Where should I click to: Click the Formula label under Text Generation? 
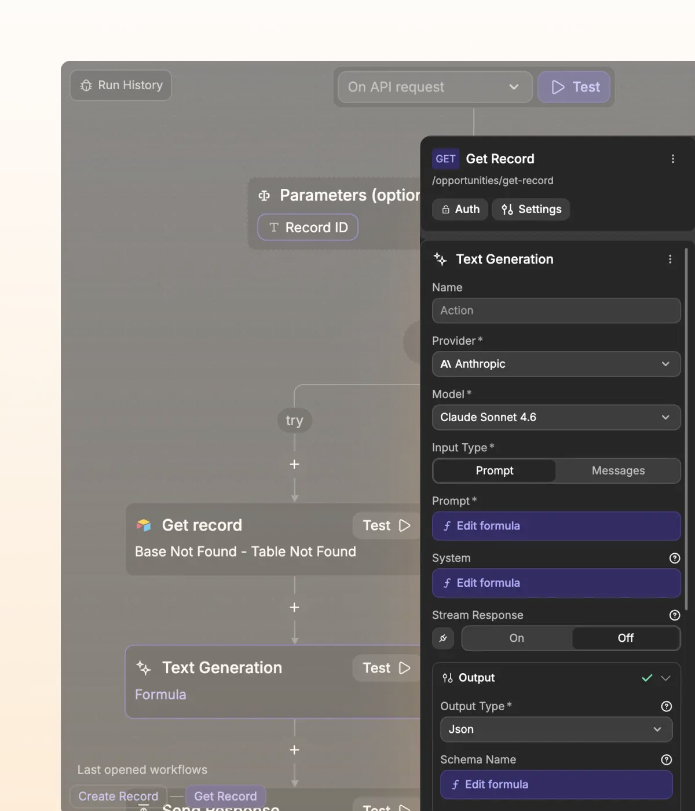[160, 695]
